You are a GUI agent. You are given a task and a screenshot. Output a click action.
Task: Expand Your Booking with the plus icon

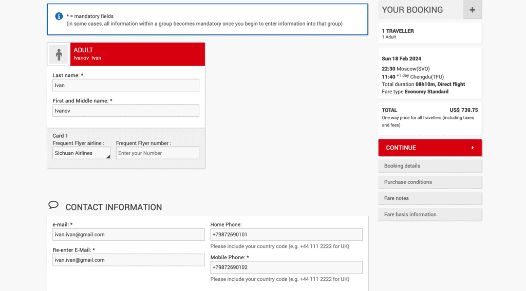(473, 10)
